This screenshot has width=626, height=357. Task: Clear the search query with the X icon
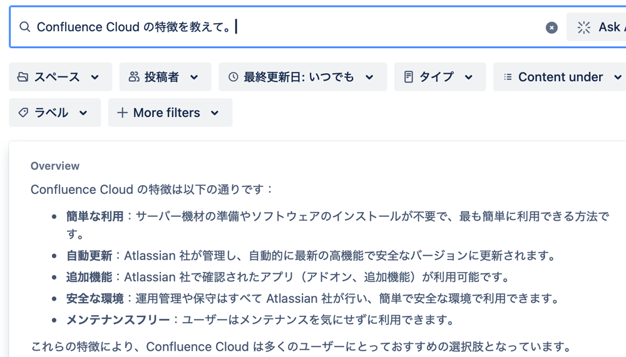click(x=552, y=28)
